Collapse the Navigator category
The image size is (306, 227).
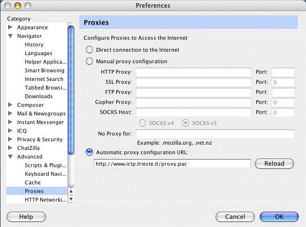(11, 36)
